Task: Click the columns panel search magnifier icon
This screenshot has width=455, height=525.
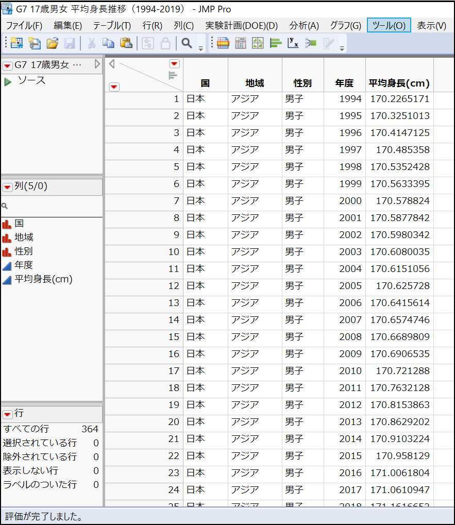Action: pyautogui.click(x=5, y=206)
